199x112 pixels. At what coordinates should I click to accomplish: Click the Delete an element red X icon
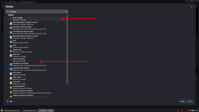11,60
